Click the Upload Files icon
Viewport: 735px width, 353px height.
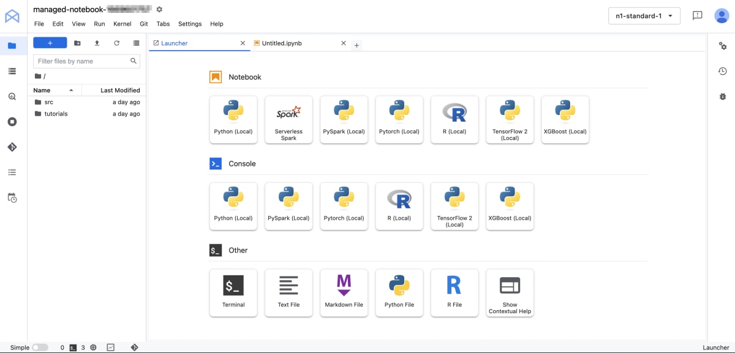pos(97,43)
